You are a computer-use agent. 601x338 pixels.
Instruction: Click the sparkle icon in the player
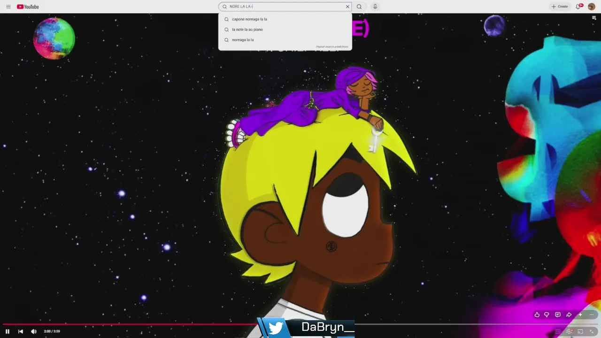580,315
